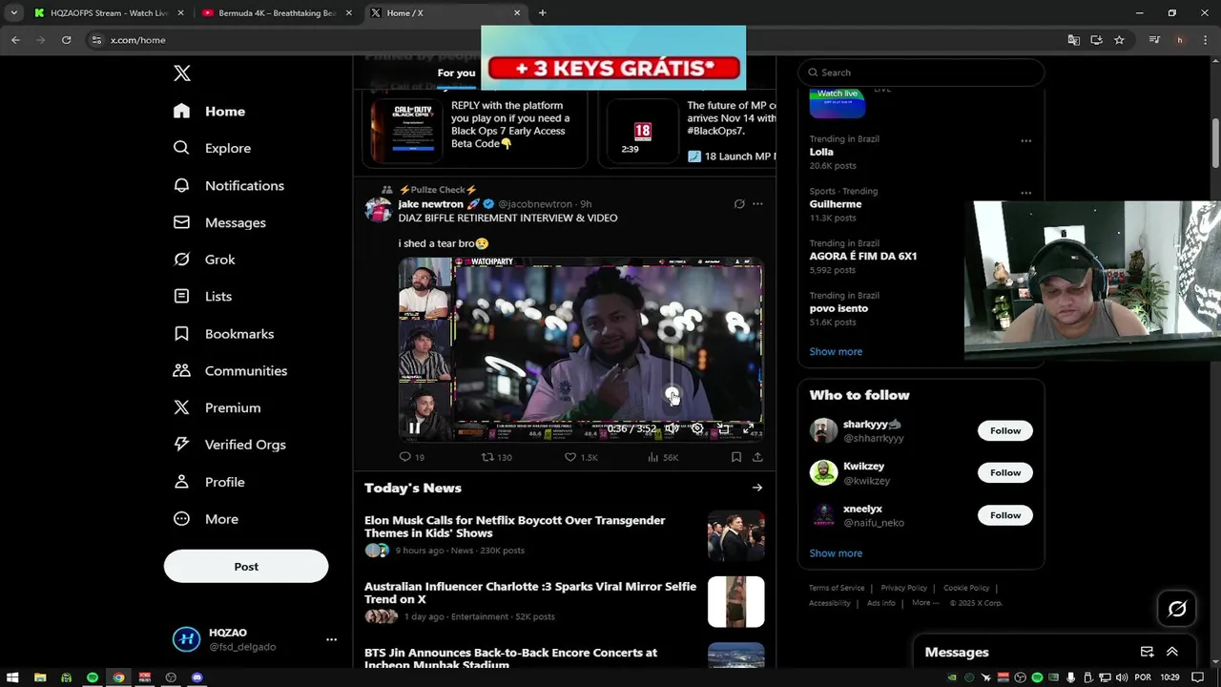The image size is (1221, 687).
Task: Open BTS Jin encore concerts story
Action: point(510,658)
